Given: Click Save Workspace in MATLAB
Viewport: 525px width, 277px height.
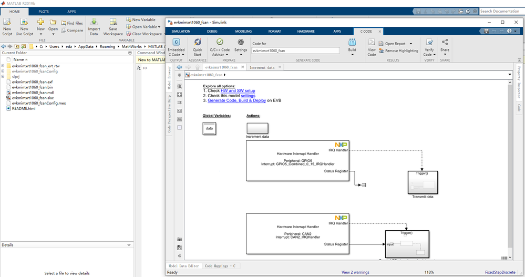Looking at the screenshot, I should click(x=113, y=27).
